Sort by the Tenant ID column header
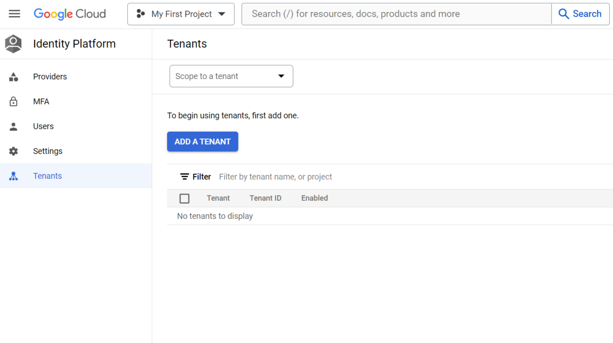 (x=265, y=198)
